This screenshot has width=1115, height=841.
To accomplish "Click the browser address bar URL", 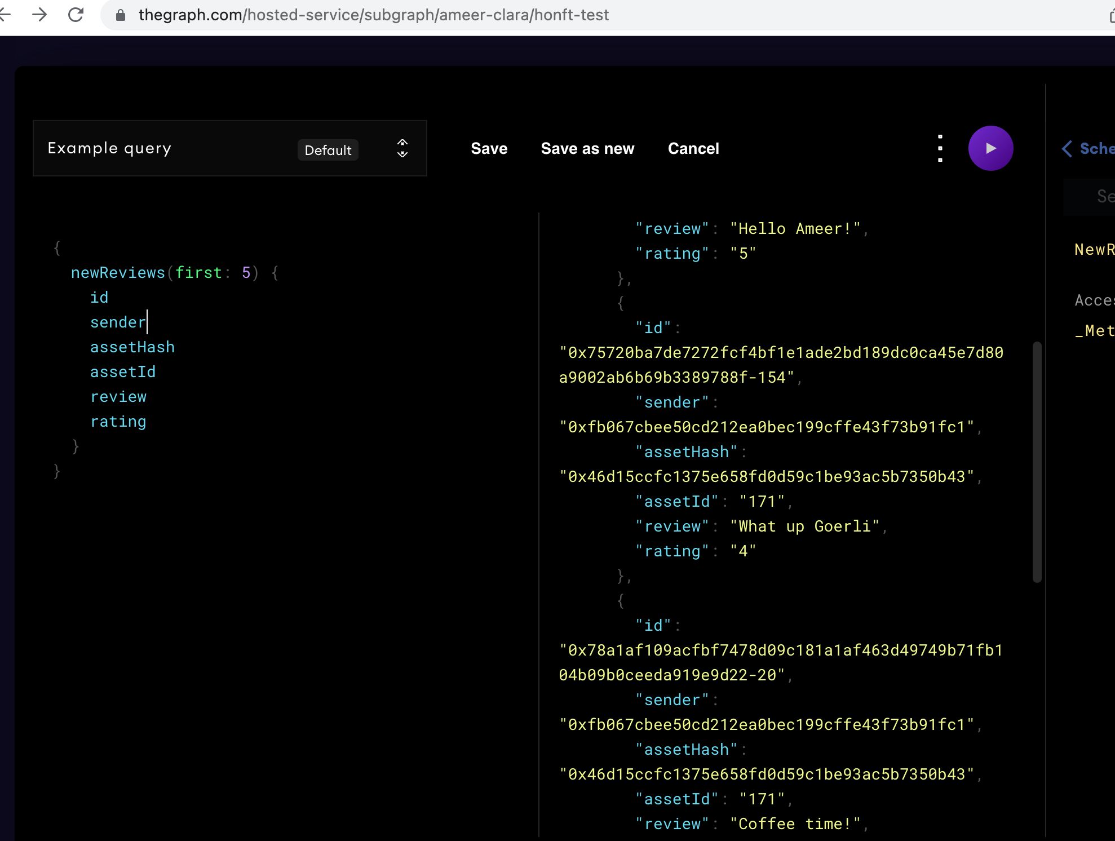I will 373,15.
